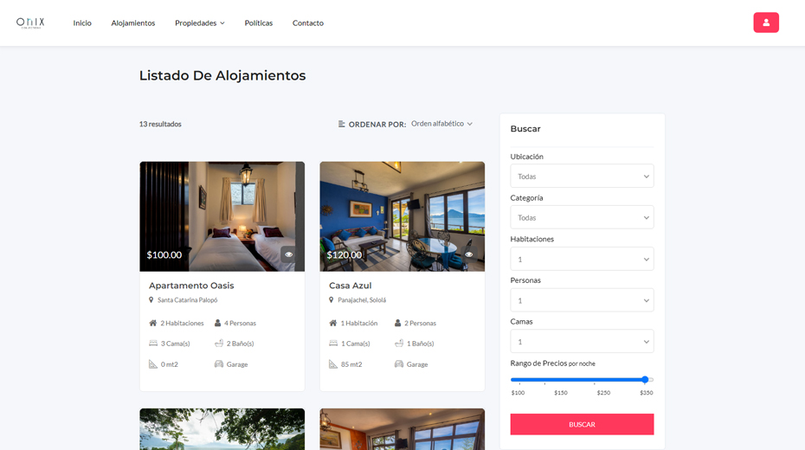Click the bathtub icon next to 1 Baño(s)

pyautogui.click(x=399, y=344)
